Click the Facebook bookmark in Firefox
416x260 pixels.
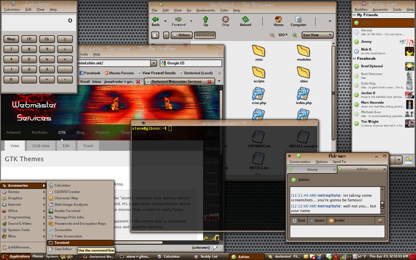point(90,73)
